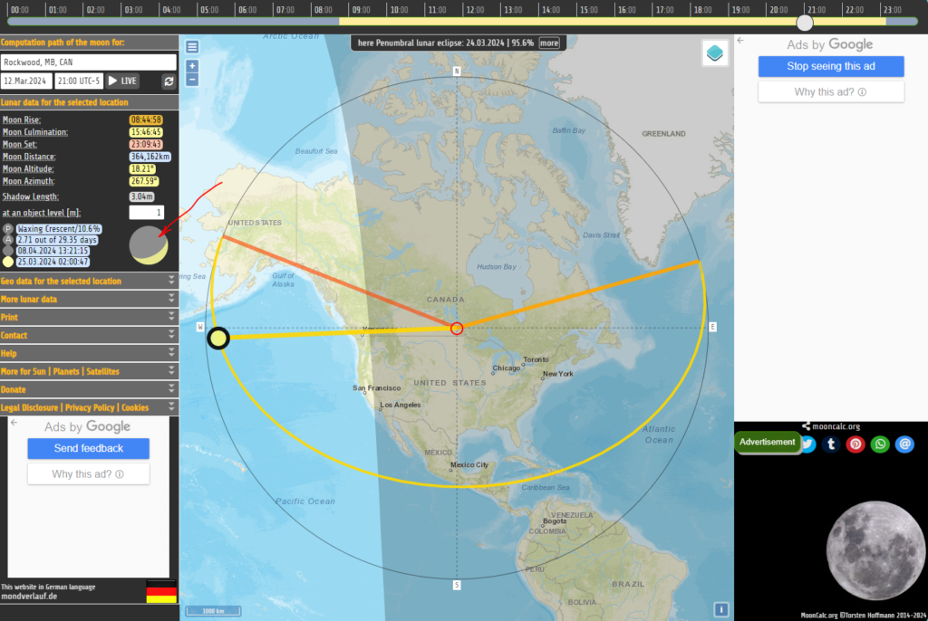The width and height of the screenshot is (928, 621).
Task: Share the page by email icon
Action: click(x=905, y=444)
